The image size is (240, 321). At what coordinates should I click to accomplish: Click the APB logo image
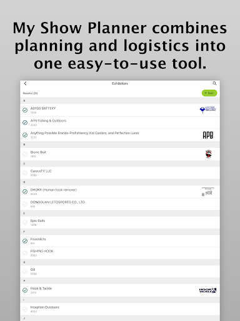(208, 135)
